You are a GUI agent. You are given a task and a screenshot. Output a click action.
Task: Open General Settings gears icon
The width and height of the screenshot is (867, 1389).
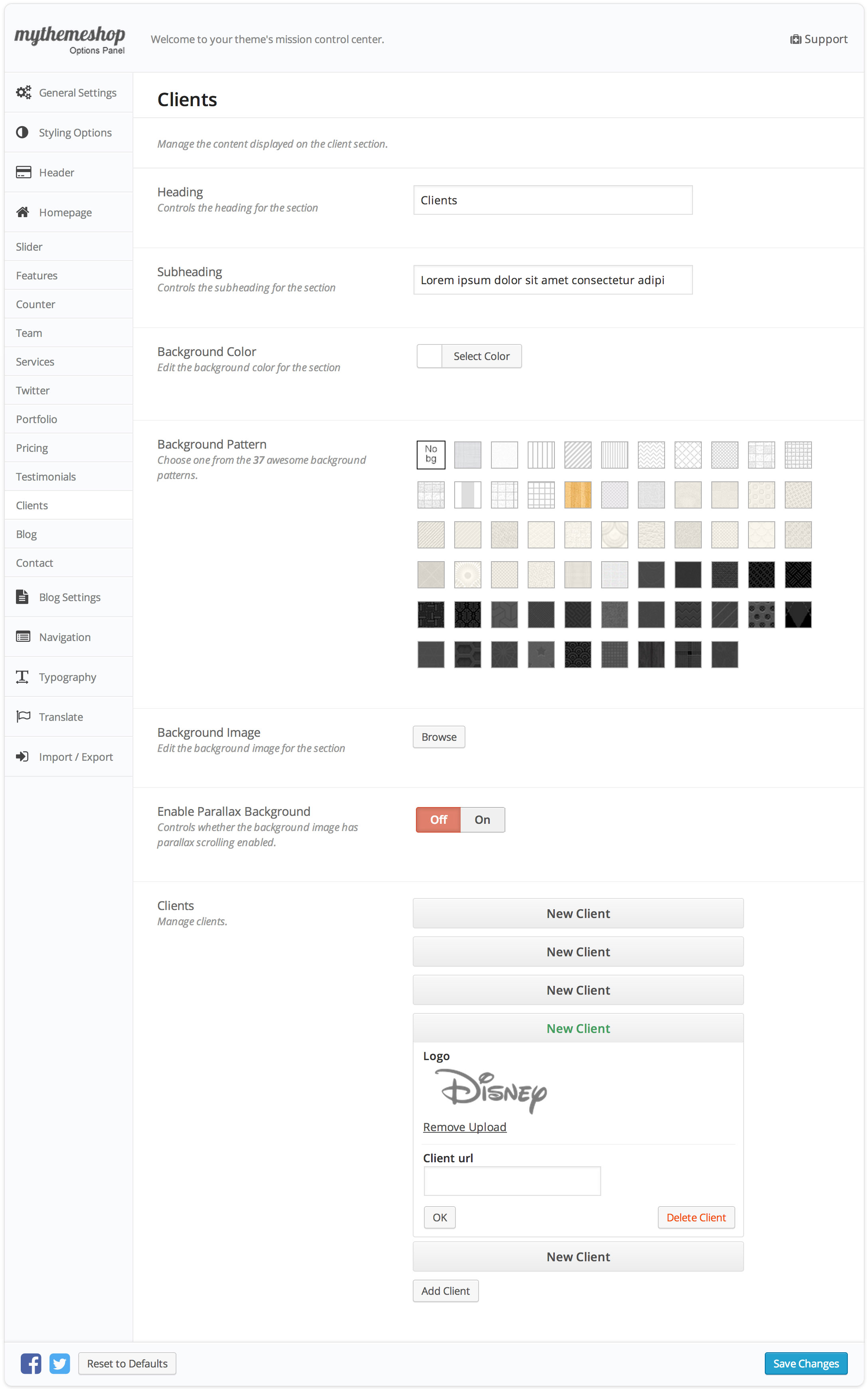tap(24, 92)
